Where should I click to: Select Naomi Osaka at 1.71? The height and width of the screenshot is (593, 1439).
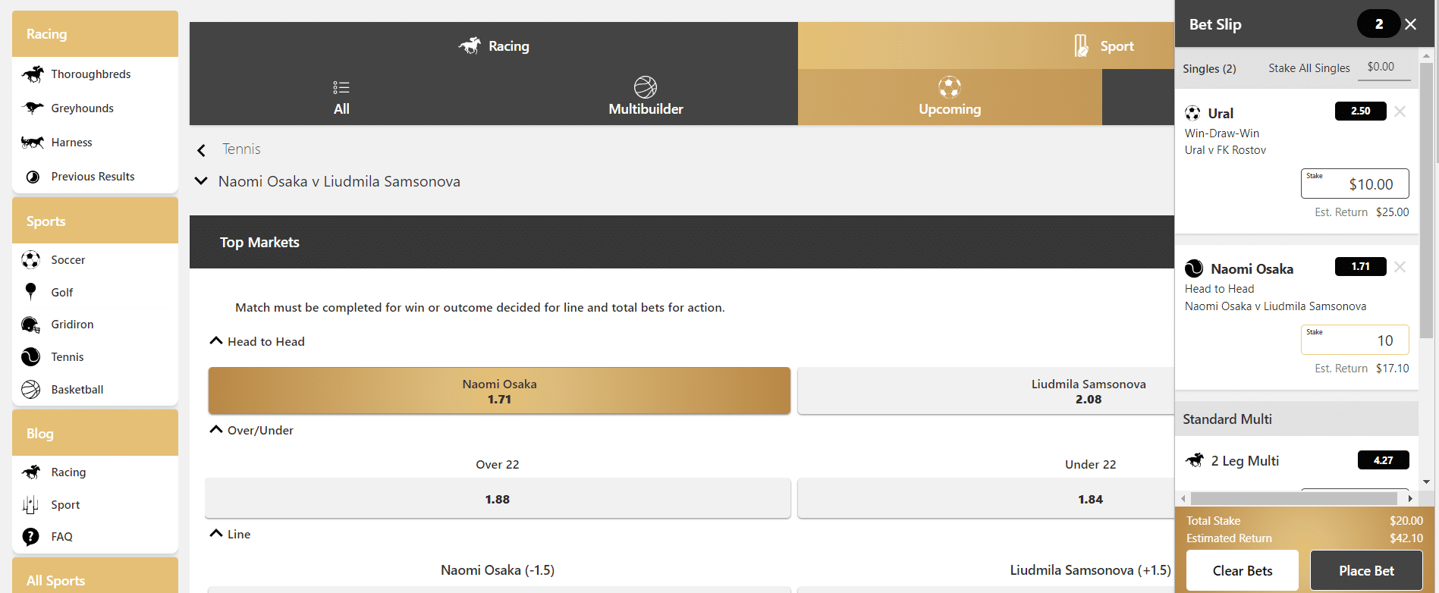click(x=499, y=391)
